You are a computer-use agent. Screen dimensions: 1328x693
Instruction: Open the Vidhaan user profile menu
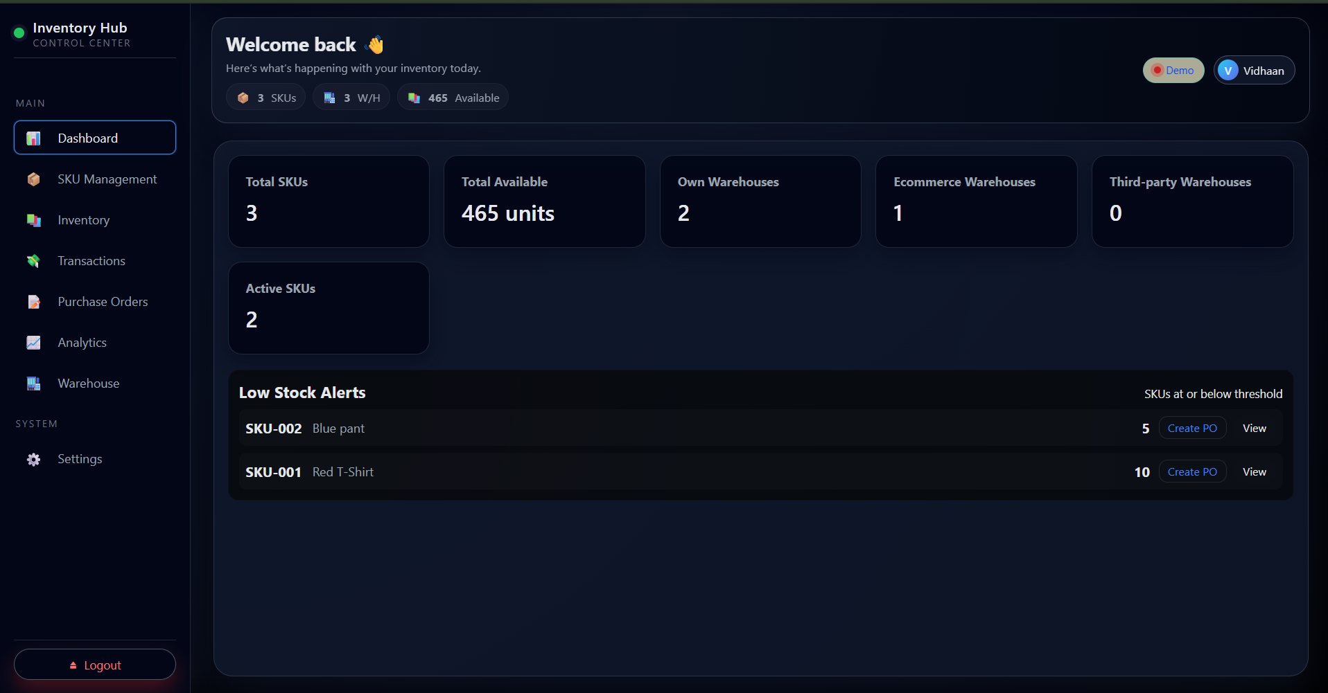pyautogui.click(x=1254, y=70)
